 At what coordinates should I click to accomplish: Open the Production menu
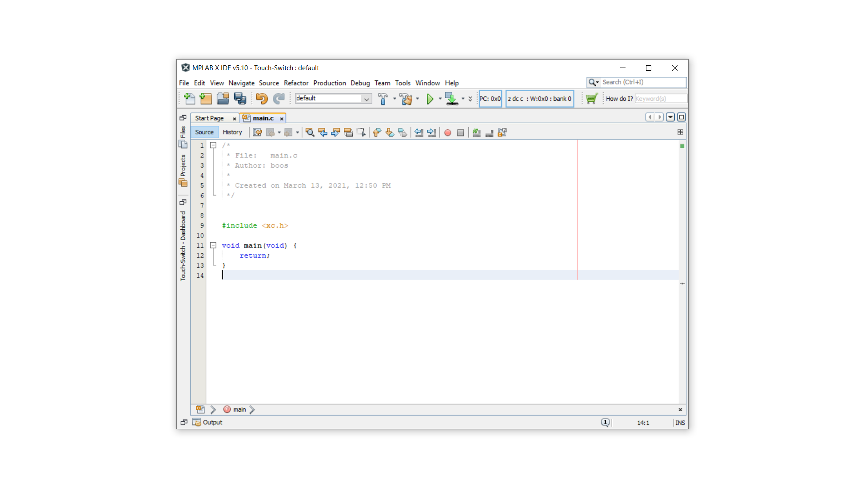(329, 83)
